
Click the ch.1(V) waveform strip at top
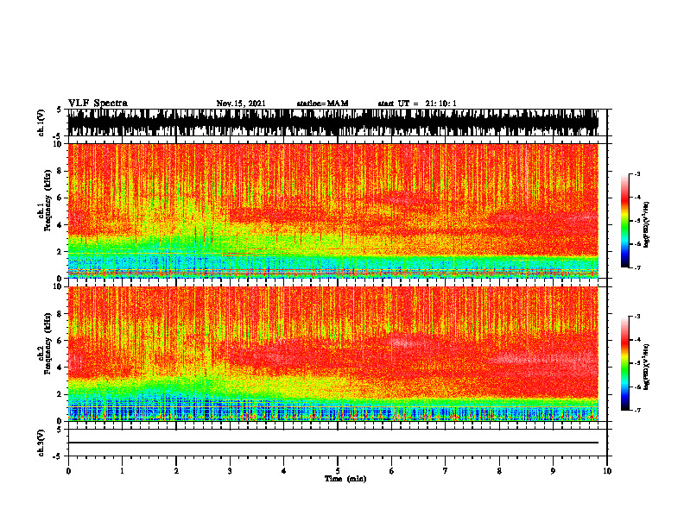(333, 123)
